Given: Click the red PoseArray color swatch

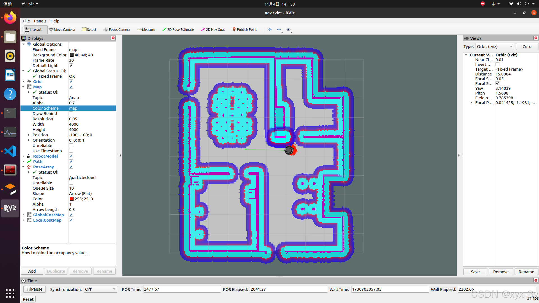Looking at the screenshot, I should [72, 199].
